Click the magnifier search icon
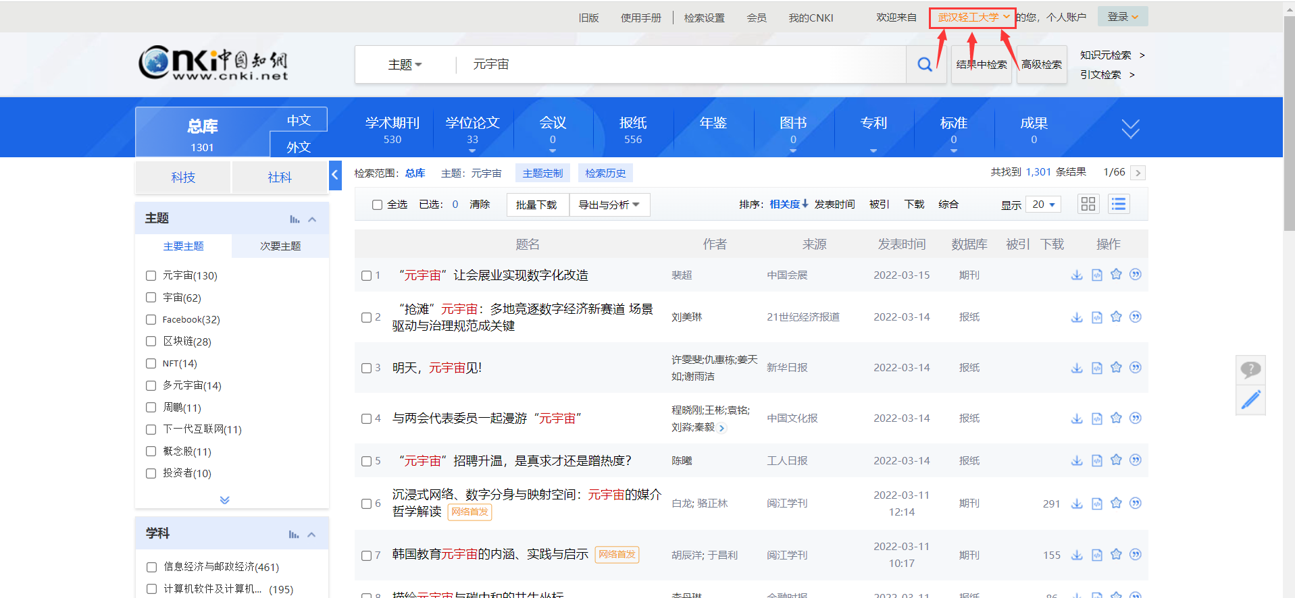 coord(925,65)
